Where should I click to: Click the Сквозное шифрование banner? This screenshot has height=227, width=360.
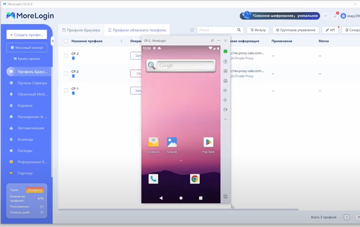280,16
